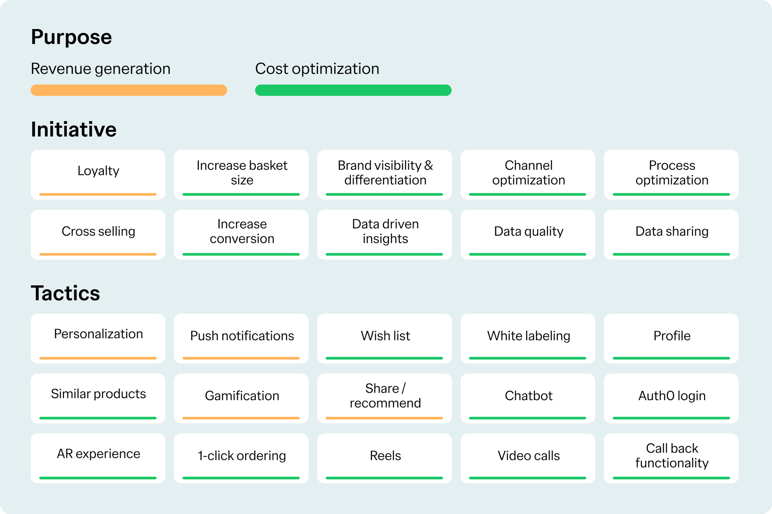Viewport: 772px width, 514px height.
Task: Pick the Data driven insights card
Action: pyautogui.click(x=384, y=234)
